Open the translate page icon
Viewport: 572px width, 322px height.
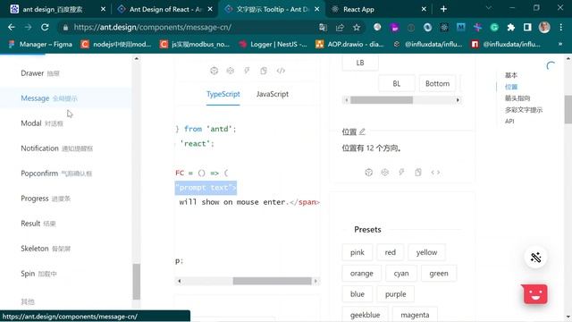tap(324, 28)
